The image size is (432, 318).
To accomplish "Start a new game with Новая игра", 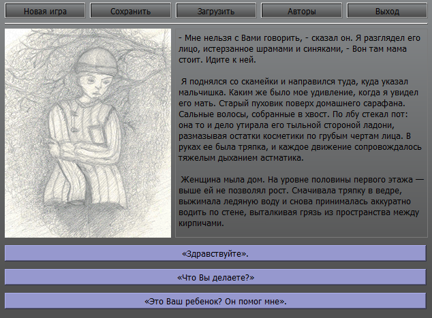I will point(45,11).
